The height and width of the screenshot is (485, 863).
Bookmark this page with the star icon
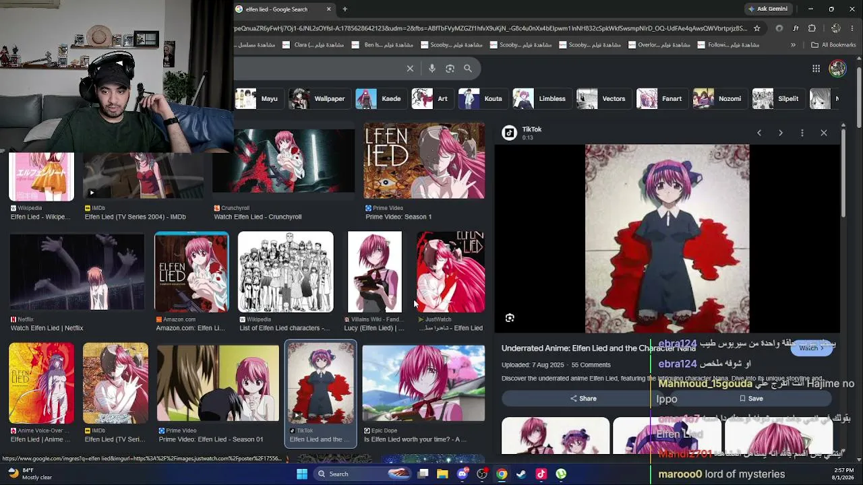tap(757, 28)
